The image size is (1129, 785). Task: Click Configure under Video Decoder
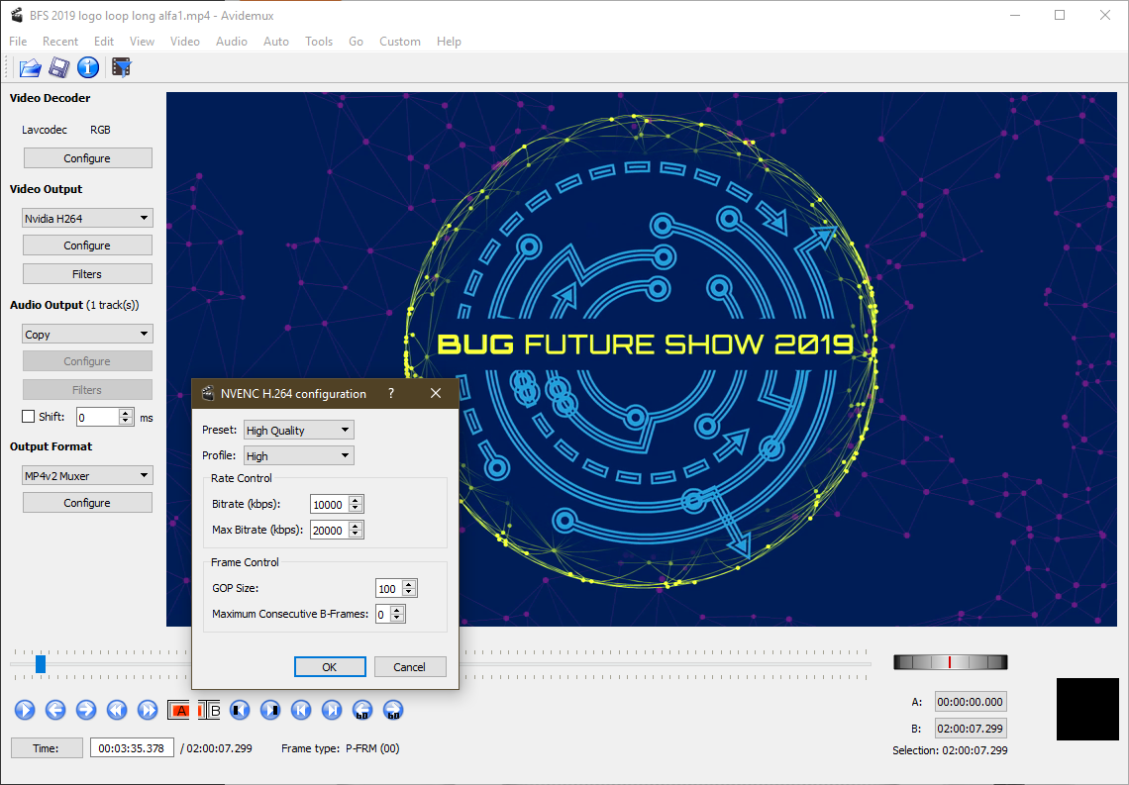coord(87,158)
